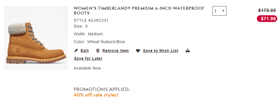
Task: Click the Color: Wheat Nubuck/Blue detail
Action: tap(100, 42)
